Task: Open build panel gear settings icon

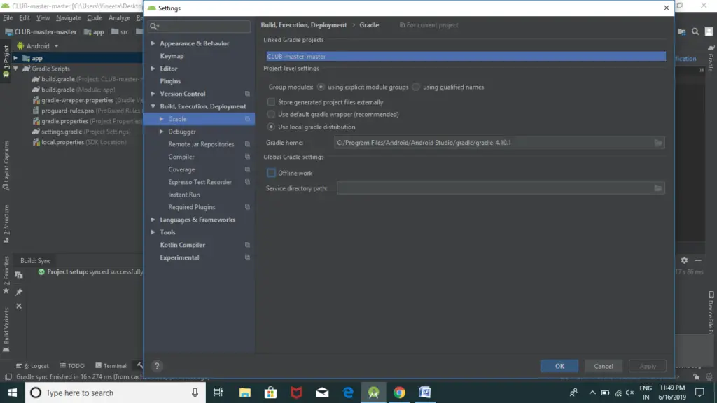Action: coord(684,260)
